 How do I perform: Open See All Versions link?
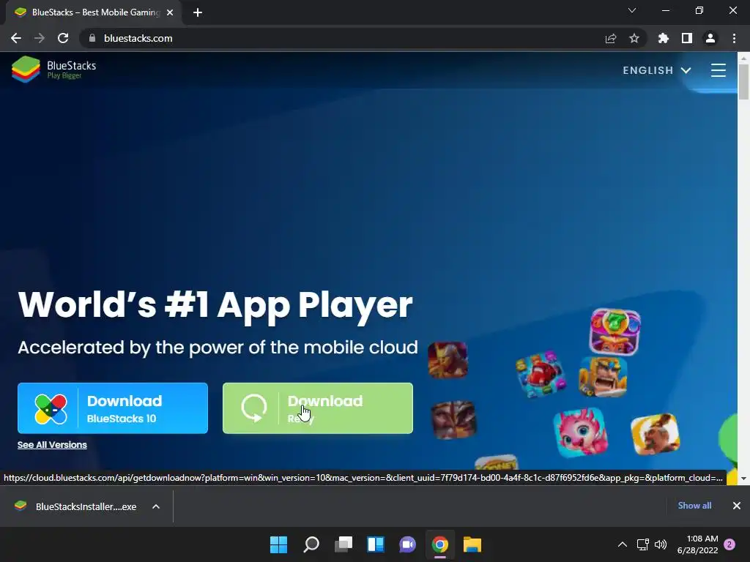point(52,445)
